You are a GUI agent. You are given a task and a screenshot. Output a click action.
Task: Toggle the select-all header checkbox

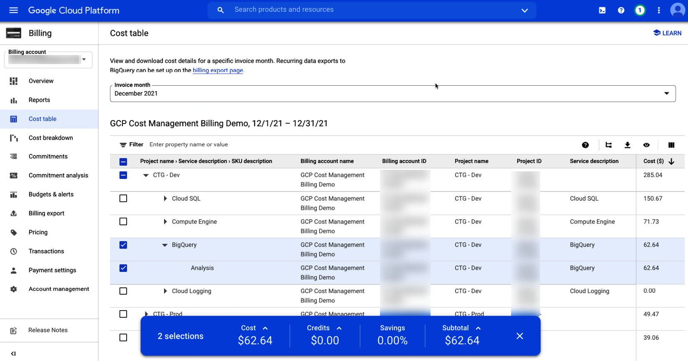tap(123, 162)
